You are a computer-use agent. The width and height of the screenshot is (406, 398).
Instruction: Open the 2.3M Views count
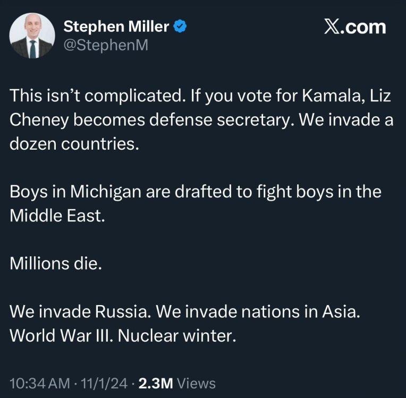(x=176, y=383)
